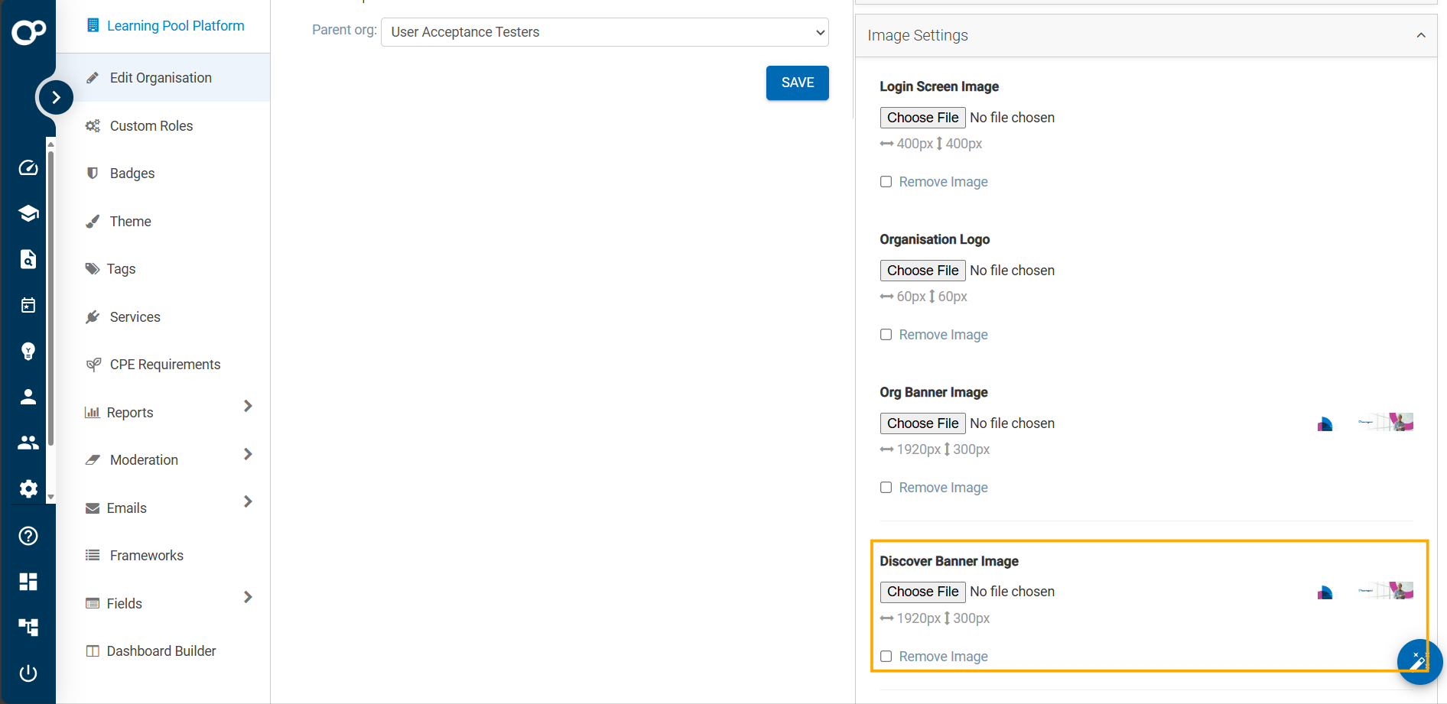
Task: Click the Org Banner Image preview thumbnail
Action: point(1365,423)
